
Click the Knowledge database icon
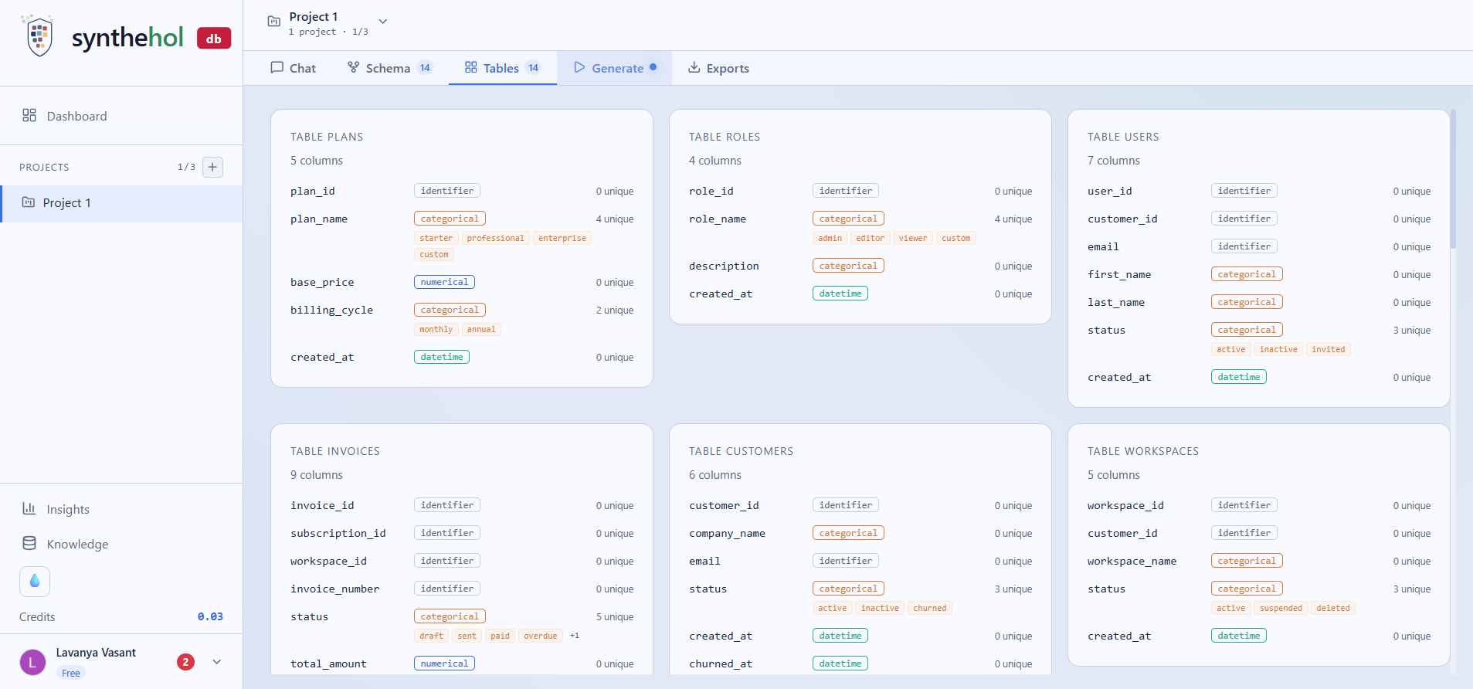pos(29,543)
